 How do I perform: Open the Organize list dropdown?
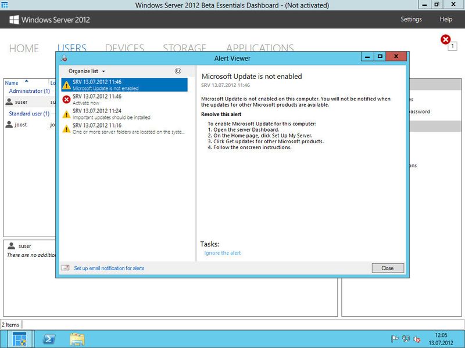(87, 70)
